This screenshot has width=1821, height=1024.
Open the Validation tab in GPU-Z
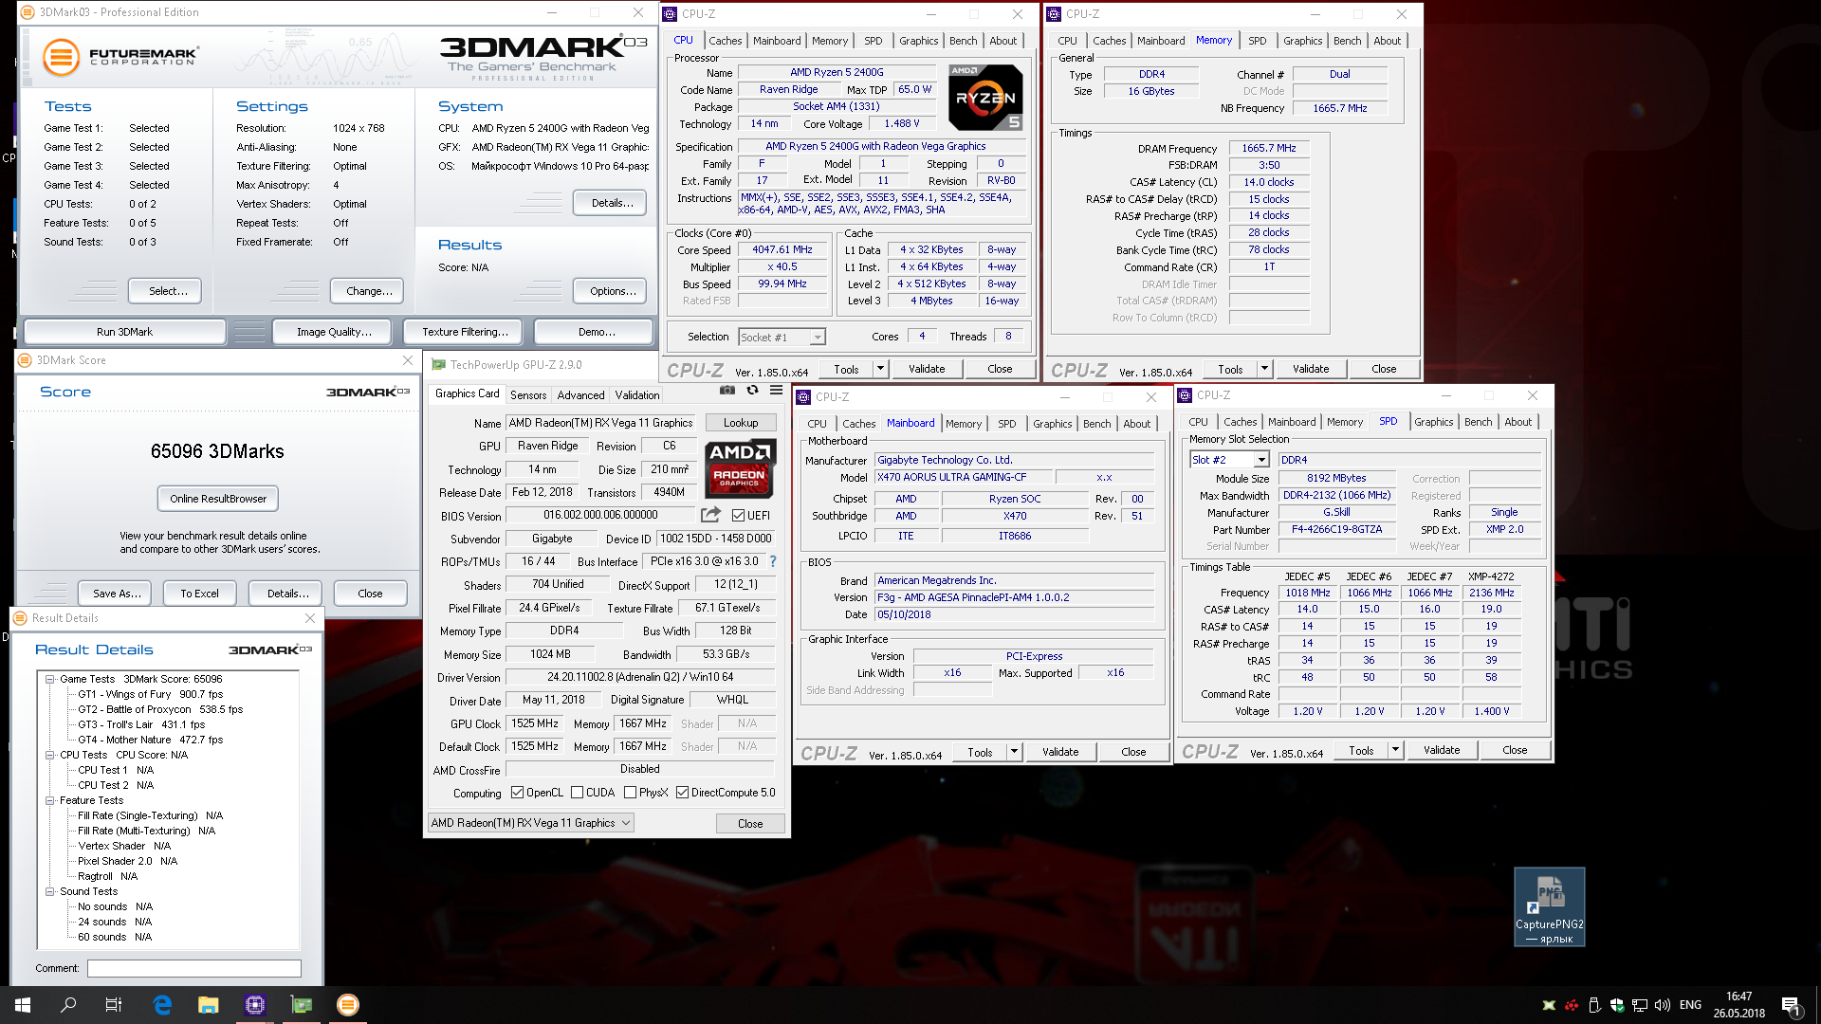pyautogui.click(x=637, y=395)
